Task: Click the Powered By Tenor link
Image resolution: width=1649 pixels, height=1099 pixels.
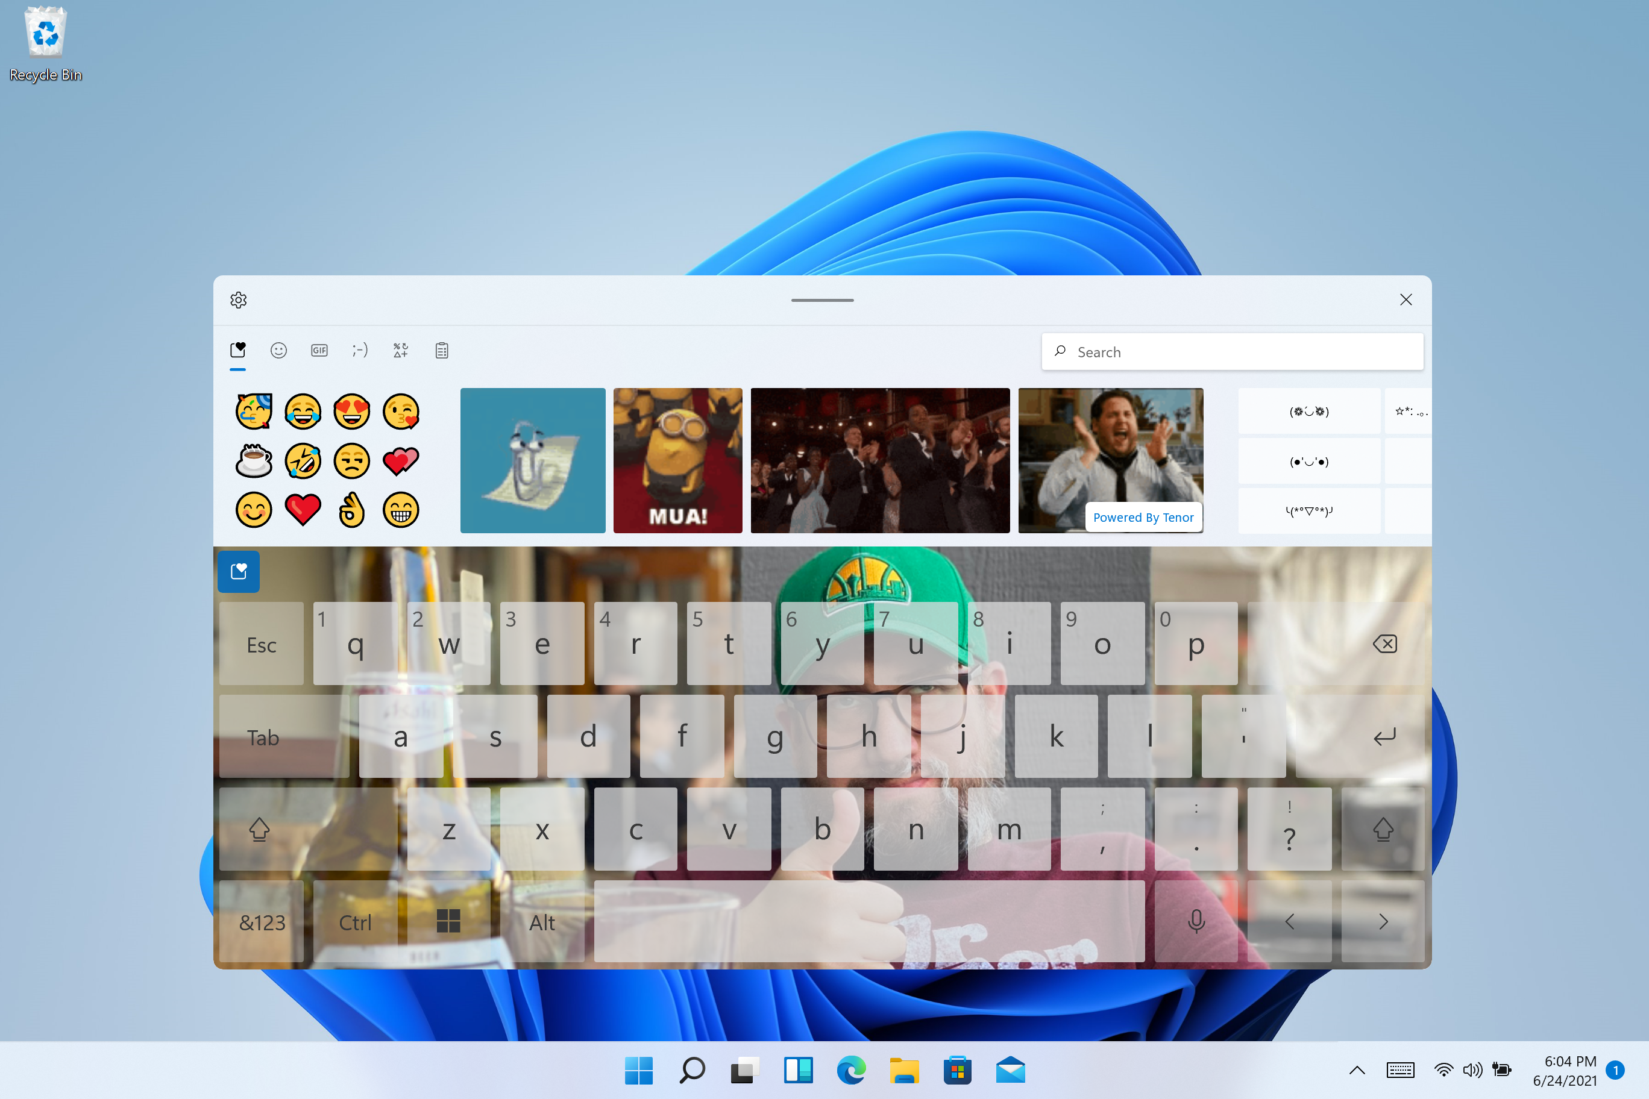Action: (1141, 516)
